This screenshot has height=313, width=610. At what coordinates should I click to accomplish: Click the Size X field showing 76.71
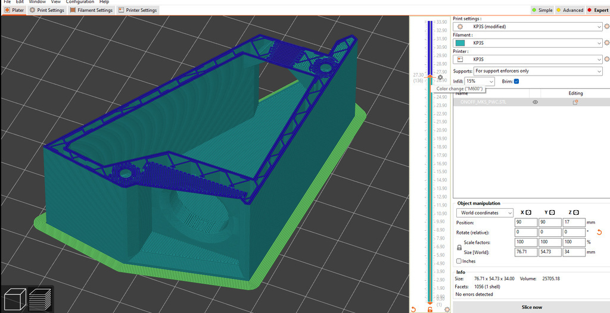(x=525, y=252)
